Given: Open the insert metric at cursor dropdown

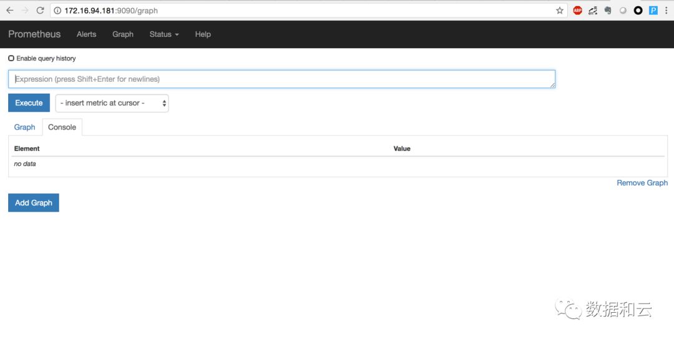Looking at the screenshot, I should (112, 103).
